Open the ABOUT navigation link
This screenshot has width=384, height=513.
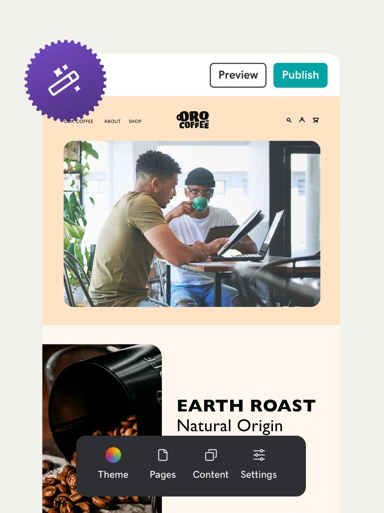coord(113,121)
